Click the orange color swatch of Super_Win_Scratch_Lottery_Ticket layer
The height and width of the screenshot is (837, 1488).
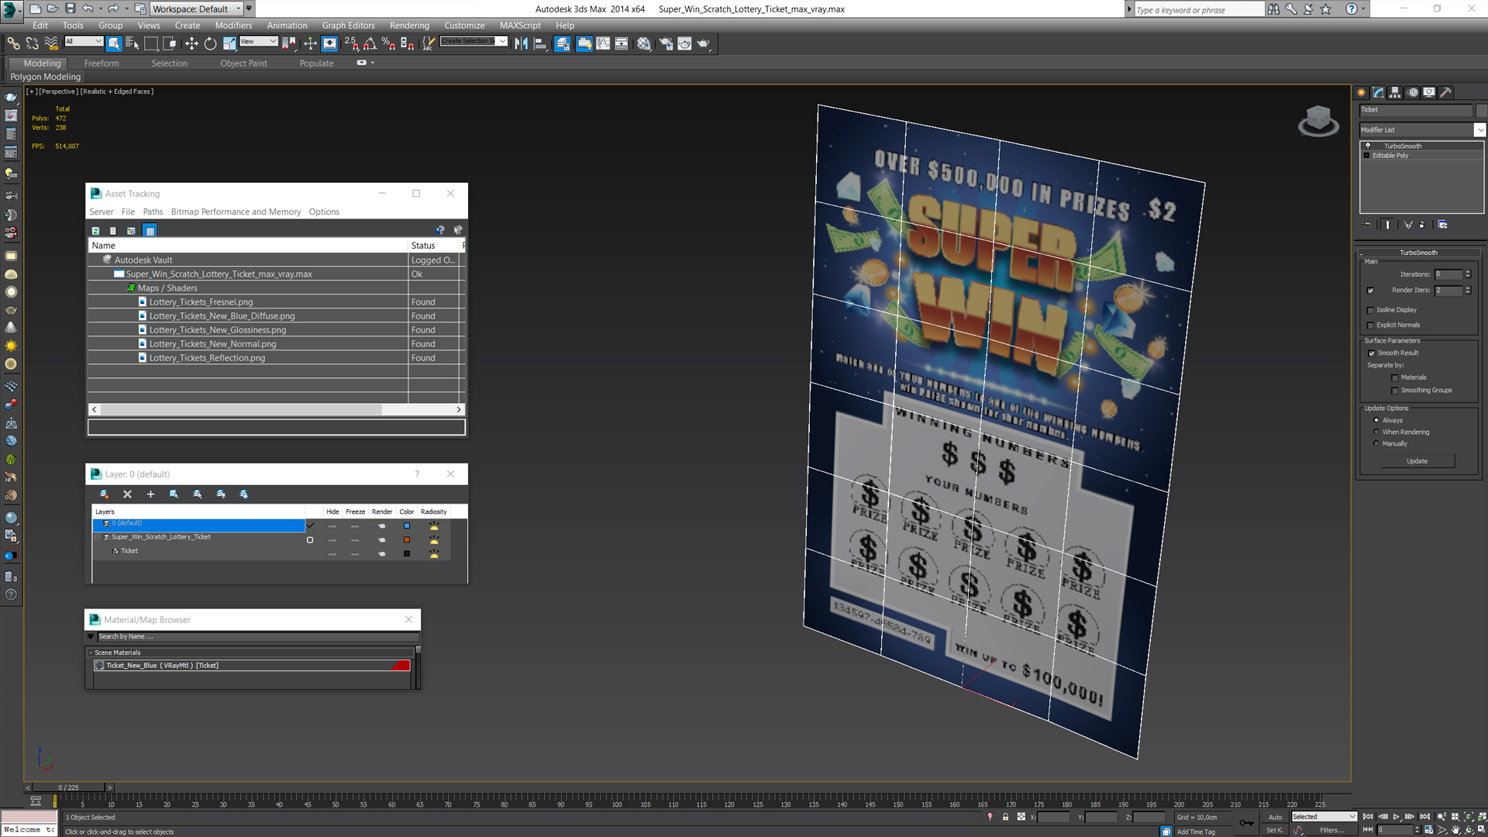point(406,540)
